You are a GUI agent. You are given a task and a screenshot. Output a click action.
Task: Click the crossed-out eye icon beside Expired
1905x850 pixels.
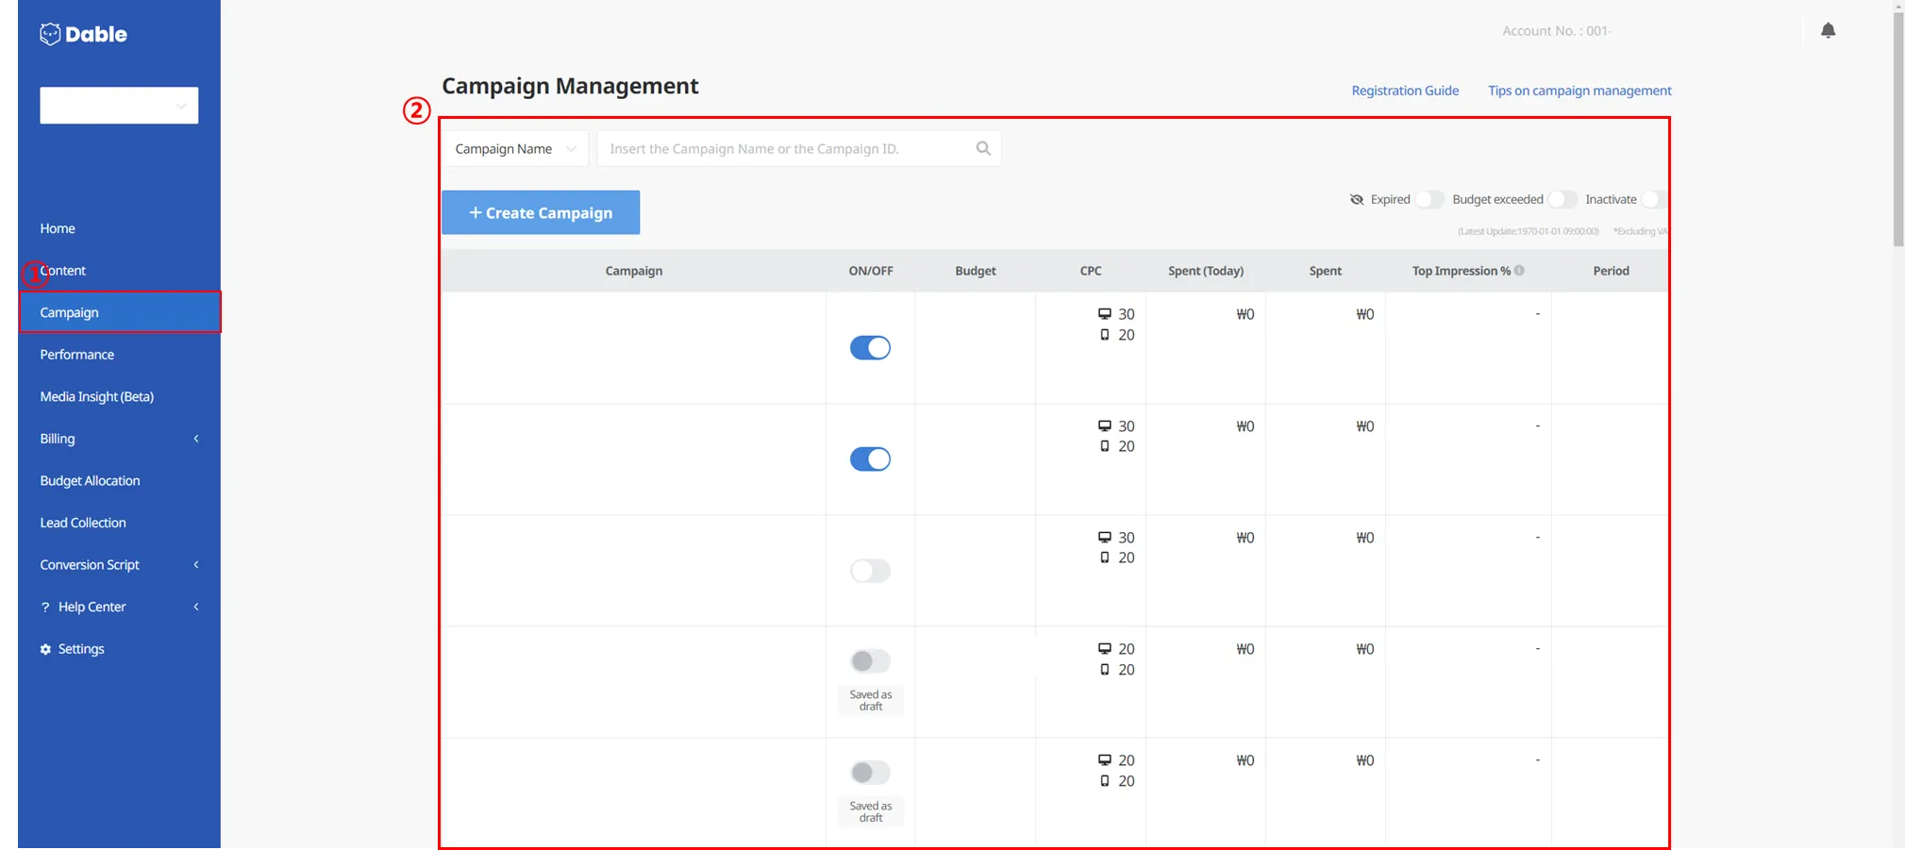pos(1357,199)
